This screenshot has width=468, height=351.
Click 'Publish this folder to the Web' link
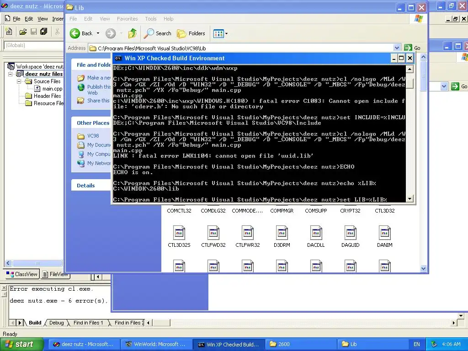coord(99,90)
